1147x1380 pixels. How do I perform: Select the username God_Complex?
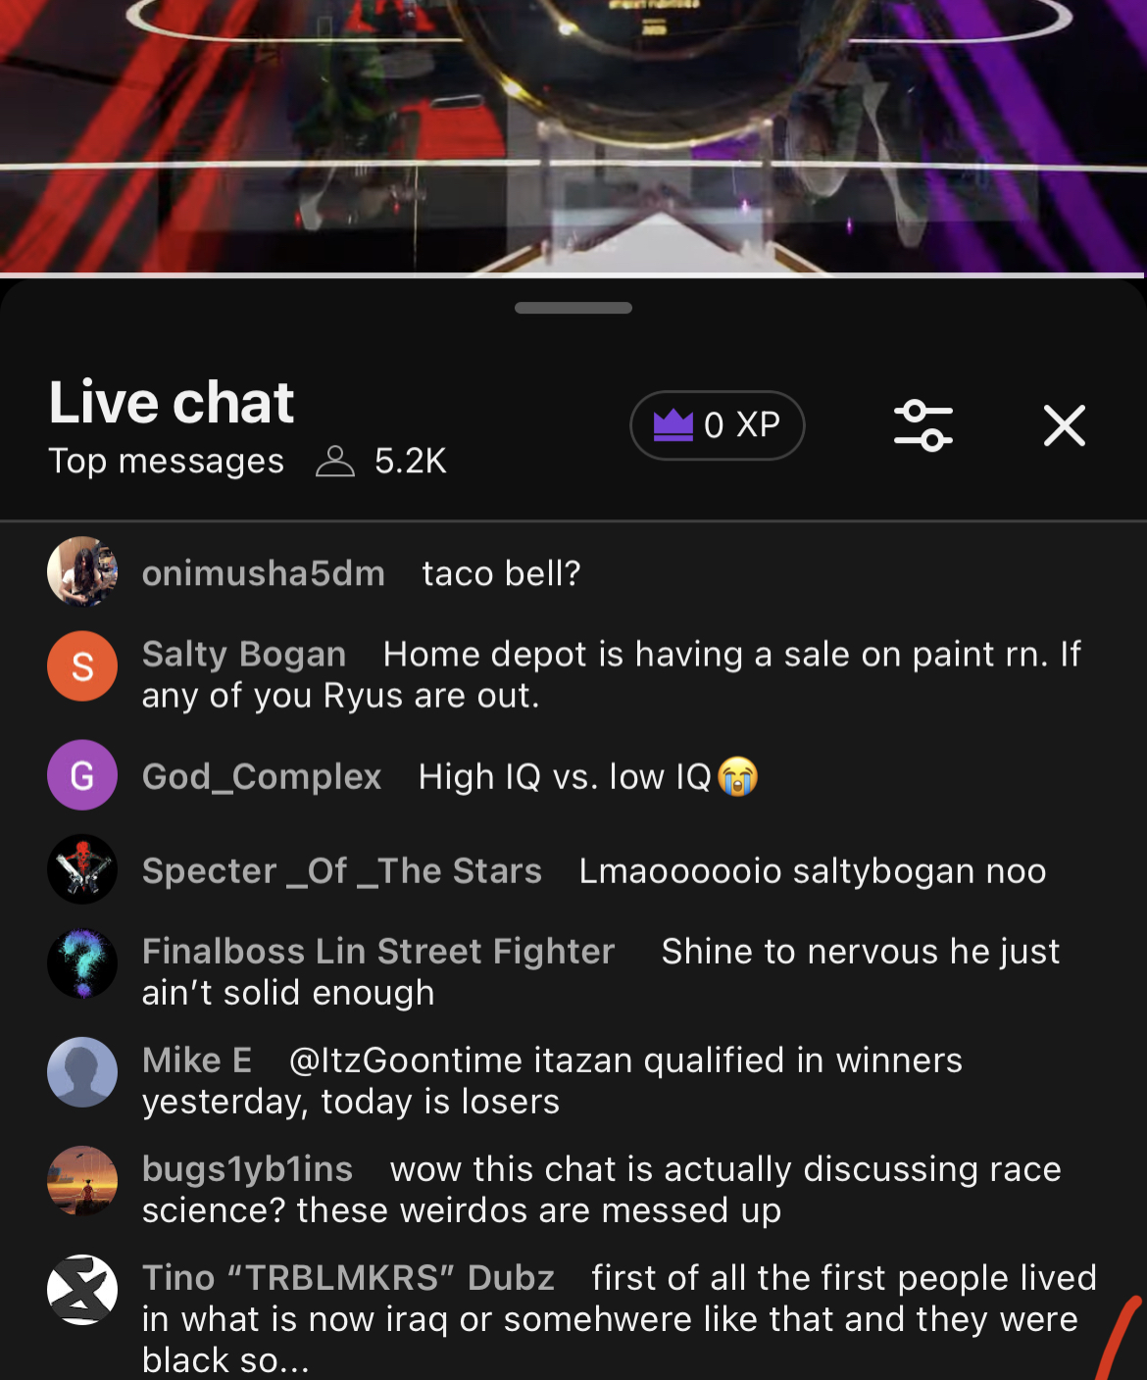(x=262, y=776)
